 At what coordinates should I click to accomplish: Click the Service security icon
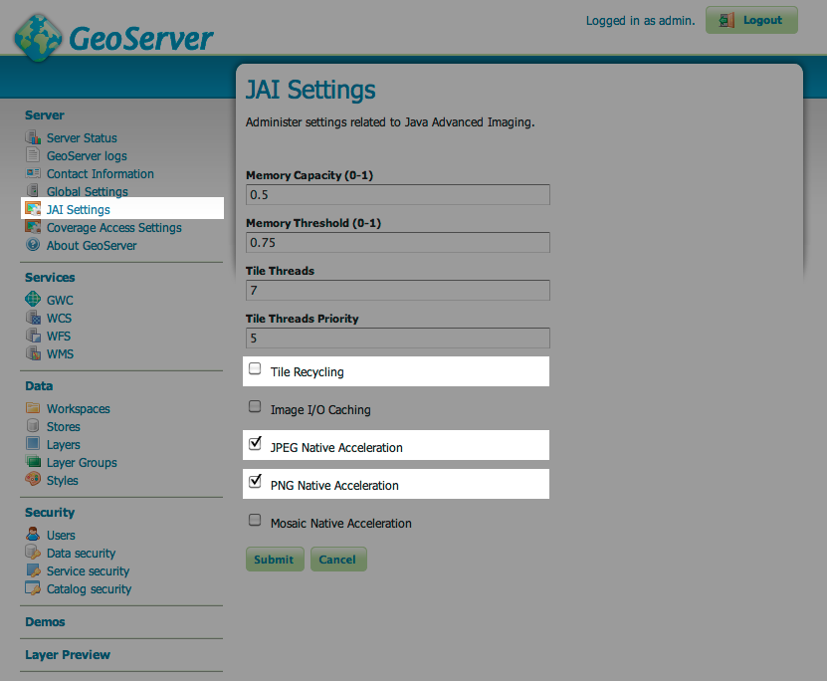[x=33, y=570]
